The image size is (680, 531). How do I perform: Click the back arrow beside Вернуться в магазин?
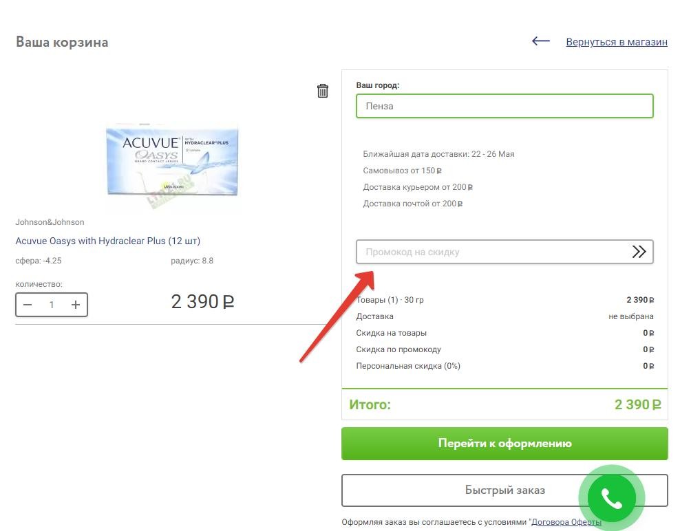[x=541, y=41]
